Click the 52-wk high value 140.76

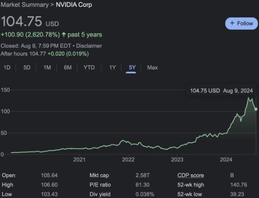point(239,184)
